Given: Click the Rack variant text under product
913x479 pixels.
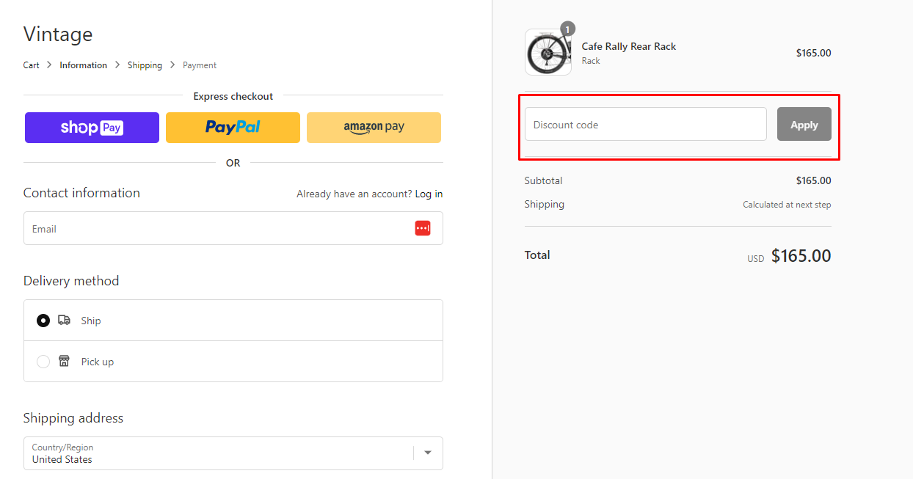Looking at the screenshot, I should (591, 61).
